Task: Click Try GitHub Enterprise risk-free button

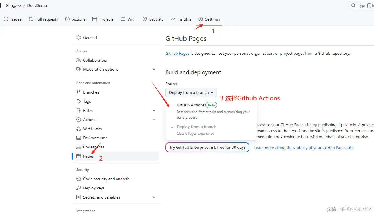Action: [207, 147]
